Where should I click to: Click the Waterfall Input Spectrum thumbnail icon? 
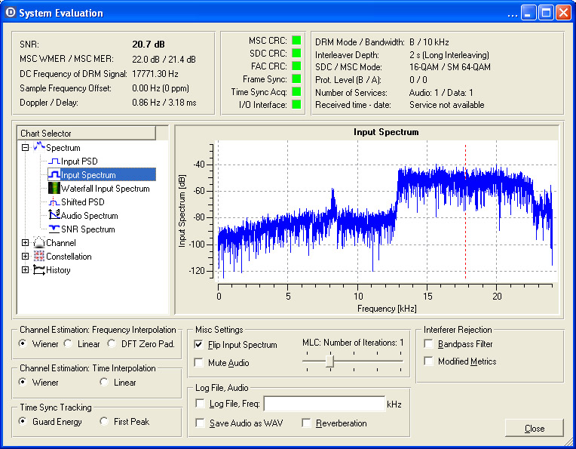[54, 188]
